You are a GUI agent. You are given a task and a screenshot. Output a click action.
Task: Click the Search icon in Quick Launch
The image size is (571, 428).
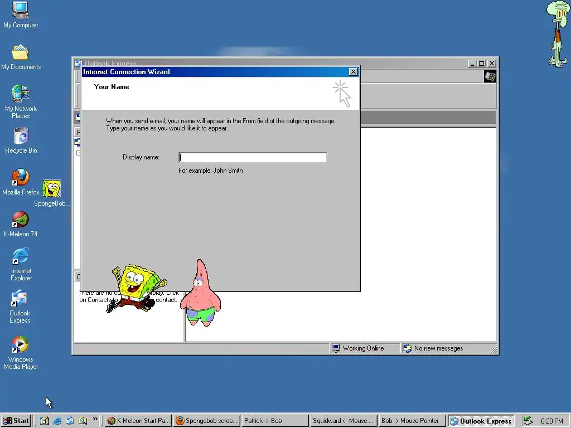[83, 421]
